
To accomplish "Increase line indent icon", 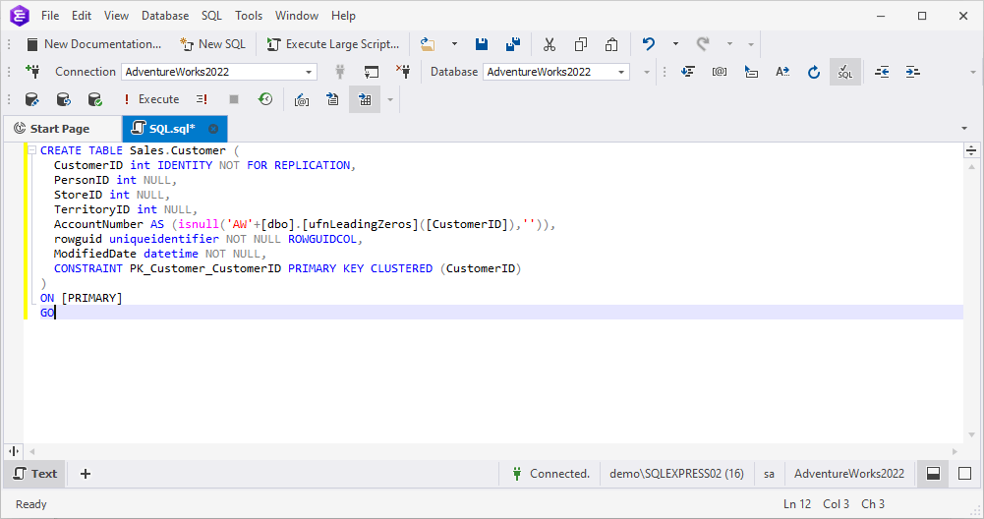I will (913, 72).
